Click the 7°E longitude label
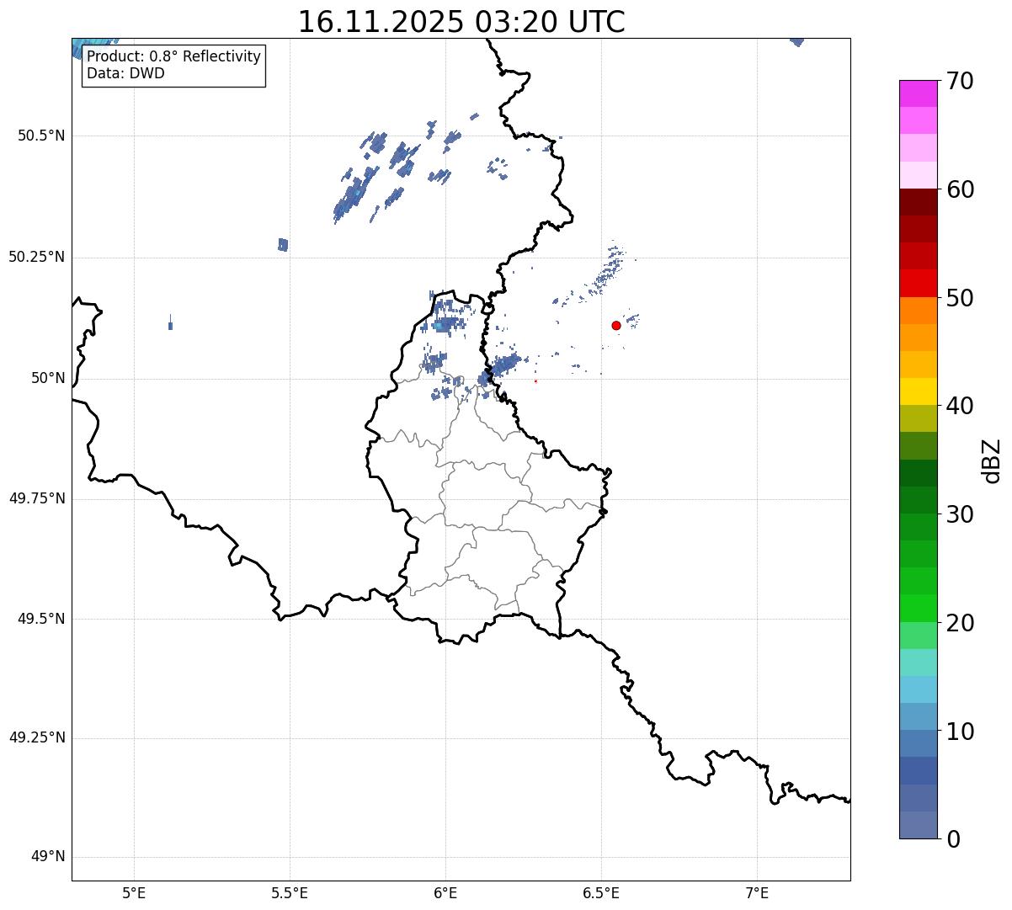This screenshot has height=910, width=1012. click(757, 892)
